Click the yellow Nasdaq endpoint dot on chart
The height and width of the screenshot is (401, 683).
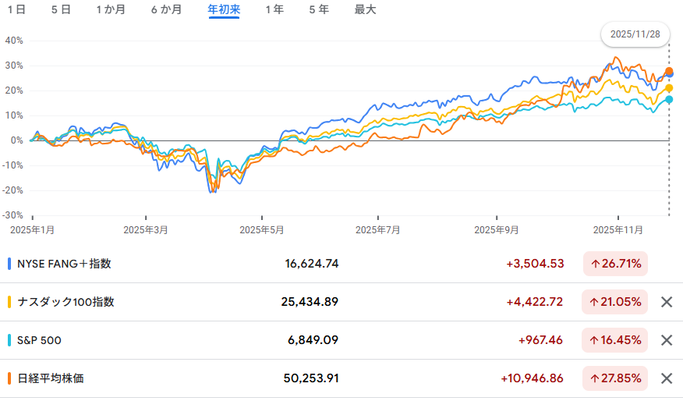669,88
